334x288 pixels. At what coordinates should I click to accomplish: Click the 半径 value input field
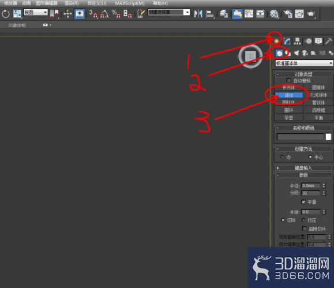tap(310, 186)
